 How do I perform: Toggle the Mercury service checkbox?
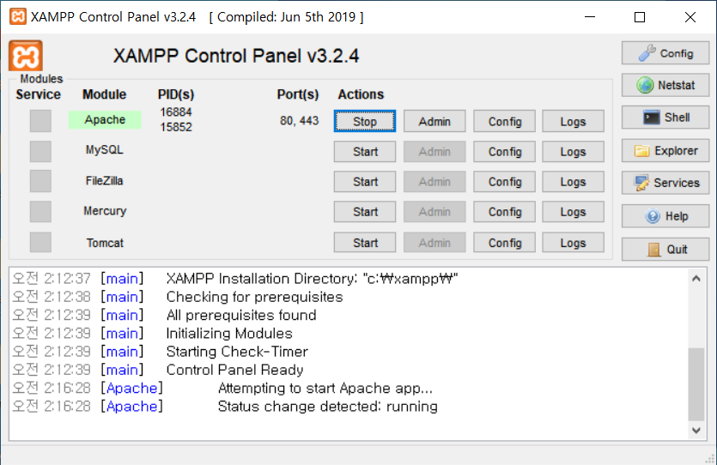[40, 212]
